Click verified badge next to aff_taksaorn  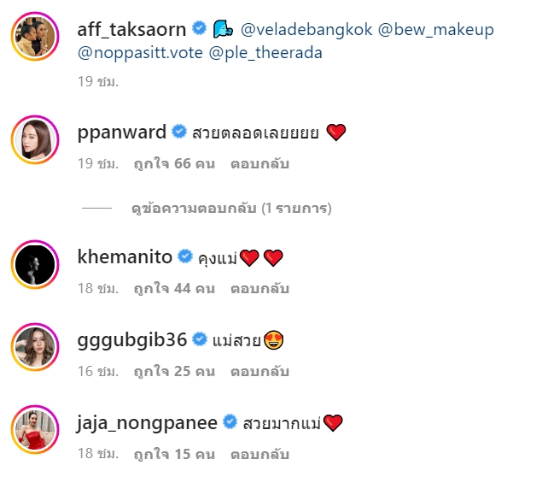199,28
